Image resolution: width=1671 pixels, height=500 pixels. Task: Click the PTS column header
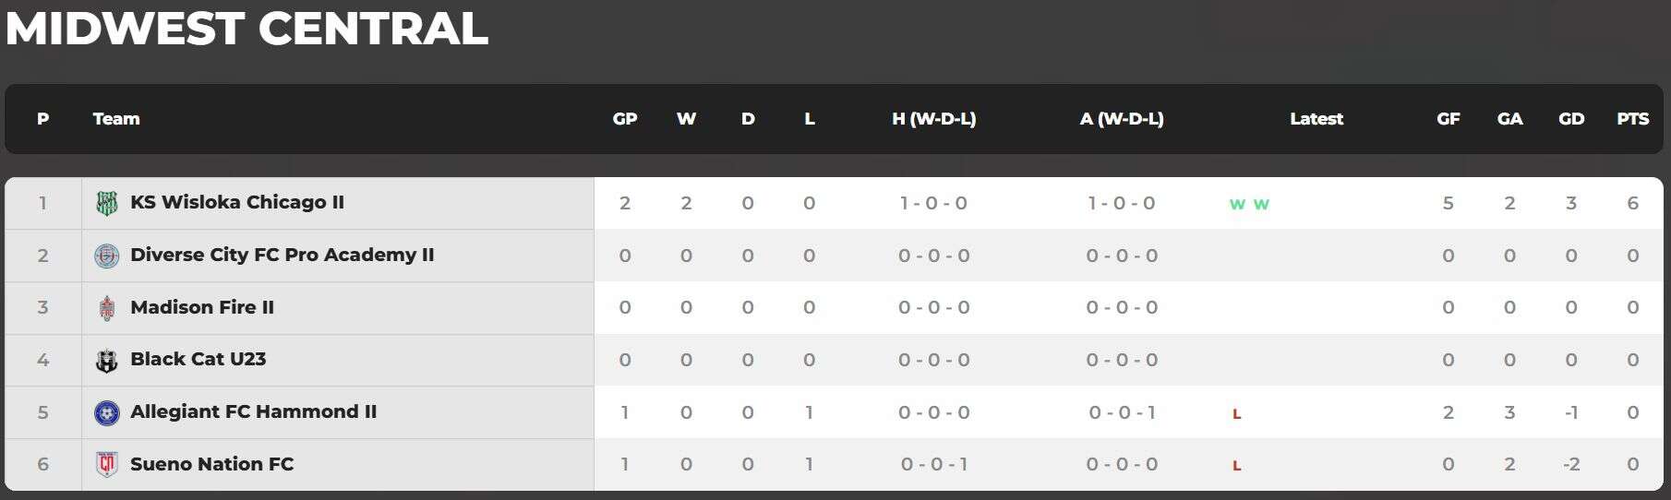click(1632, 118)
